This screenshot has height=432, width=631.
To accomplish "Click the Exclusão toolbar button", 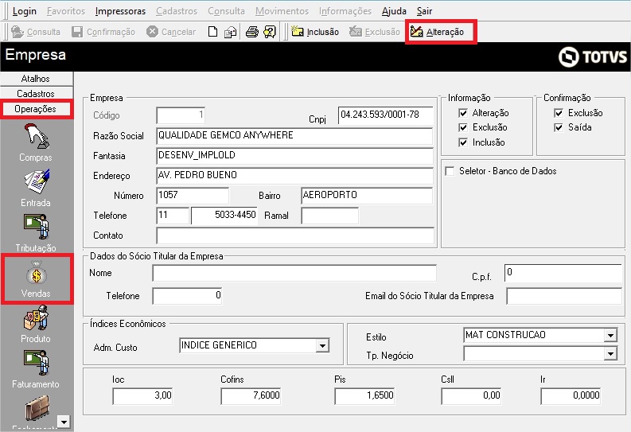I will tap(374, 32).
